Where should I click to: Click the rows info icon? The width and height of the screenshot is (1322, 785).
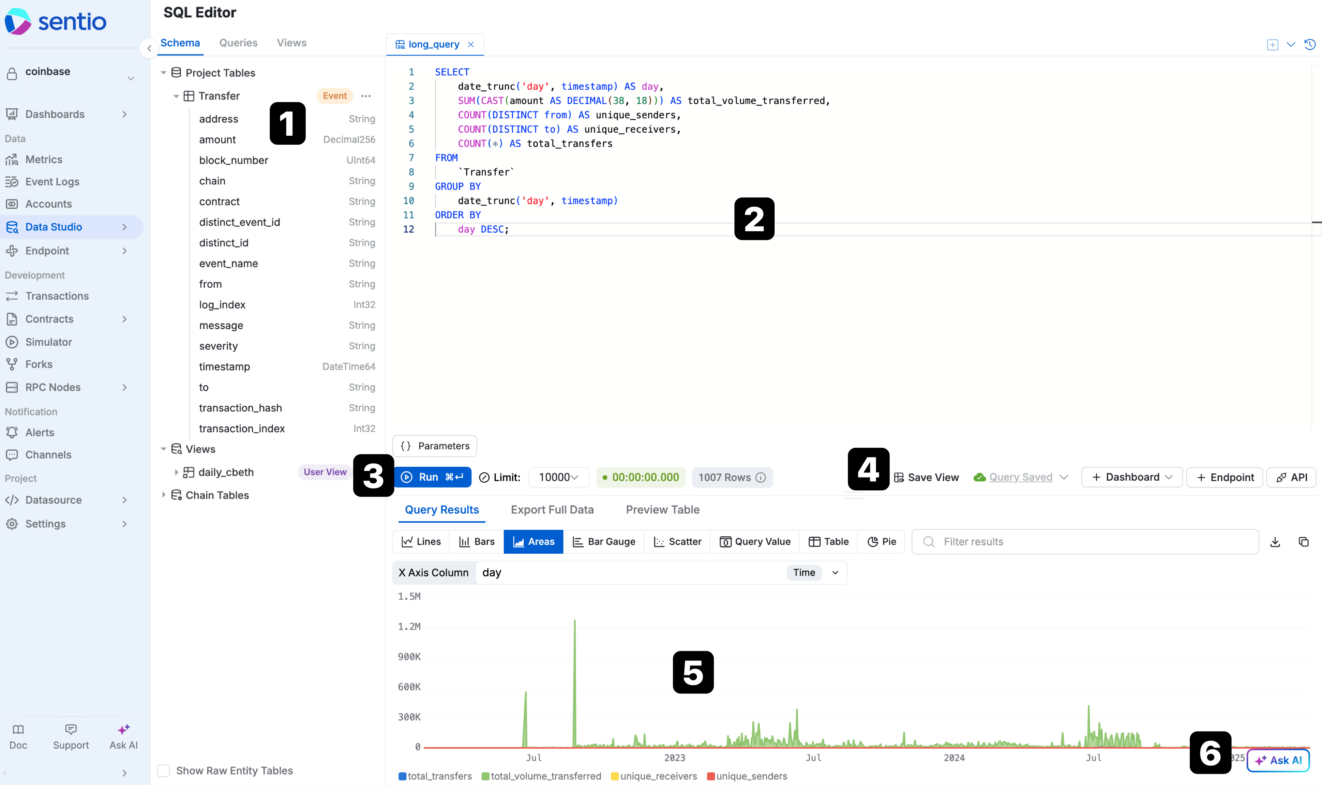(761, 477)
